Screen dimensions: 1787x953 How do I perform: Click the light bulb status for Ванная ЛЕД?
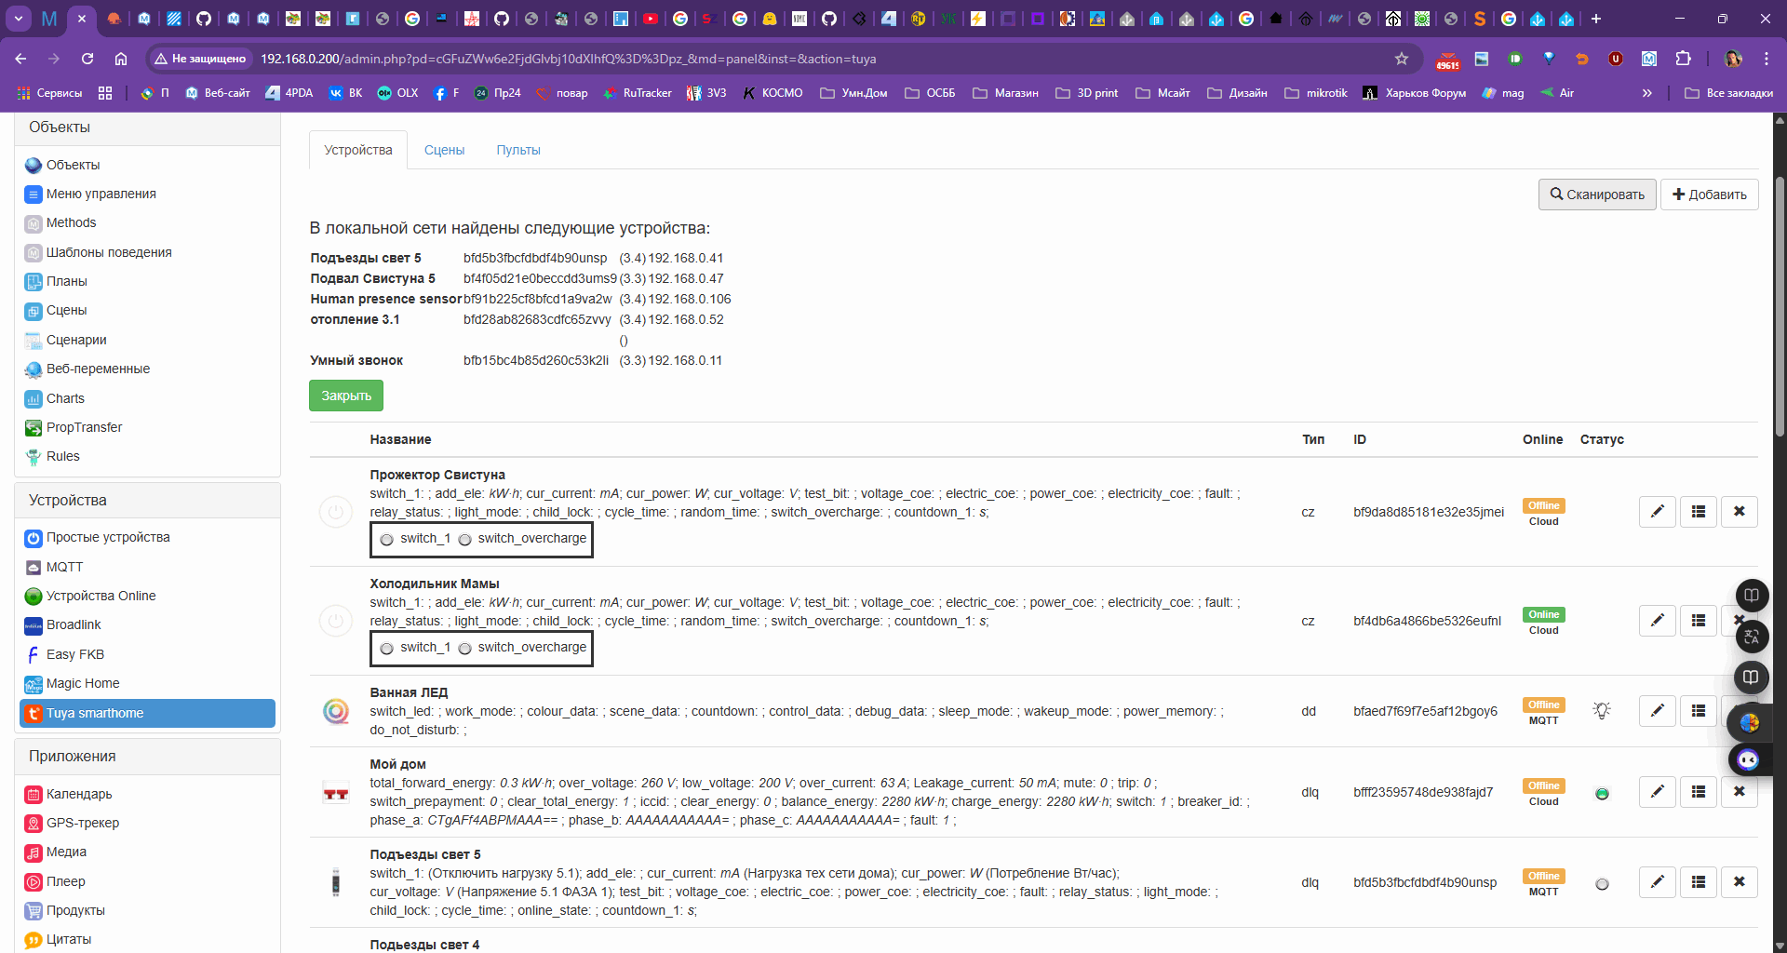[1601, 711]
